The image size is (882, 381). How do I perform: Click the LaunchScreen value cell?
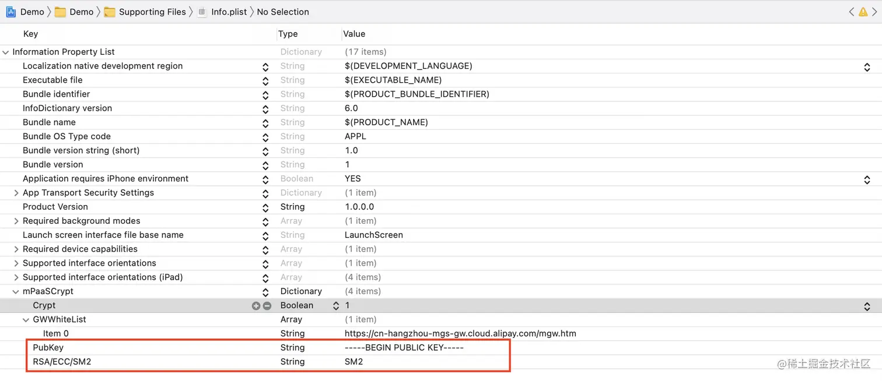(374, 235)
